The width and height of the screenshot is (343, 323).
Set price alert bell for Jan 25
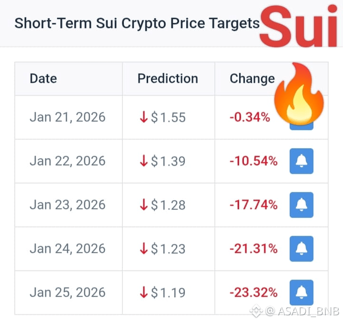(x=302, y=292)
